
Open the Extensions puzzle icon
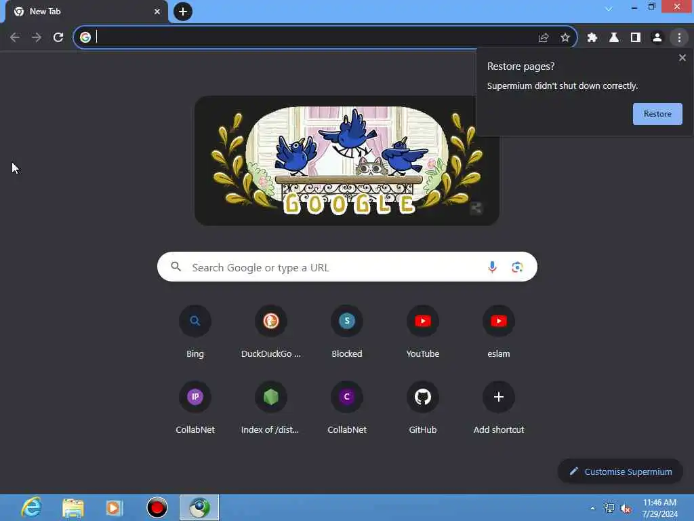[x=592, y=38]
